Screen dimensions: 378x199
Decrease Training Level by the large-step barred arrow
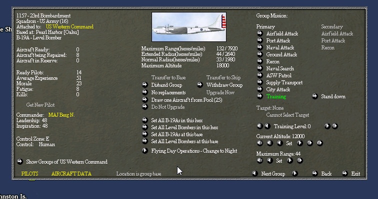tap(259, 126)
